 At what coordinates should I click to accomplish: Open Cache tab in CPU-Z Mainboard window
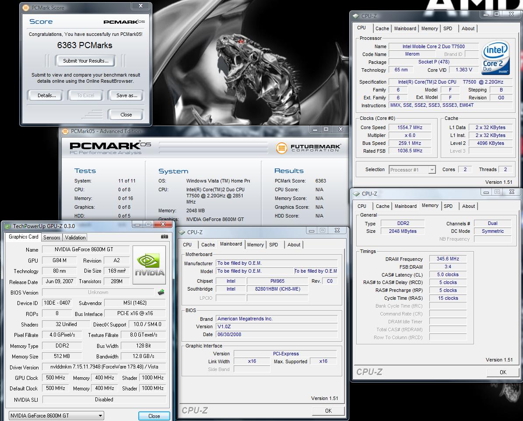208,245
